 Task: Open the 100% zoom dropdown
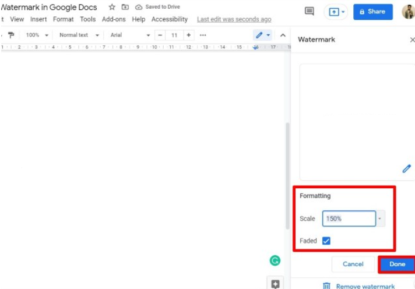37,35
